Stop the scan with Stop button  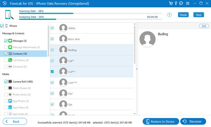(x=199, y=15)
